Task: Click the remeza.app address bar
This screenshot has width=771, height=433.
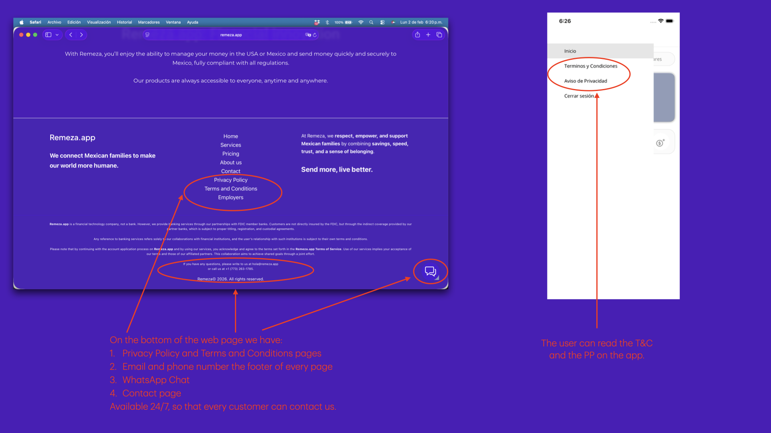Action: pos(231,35)
